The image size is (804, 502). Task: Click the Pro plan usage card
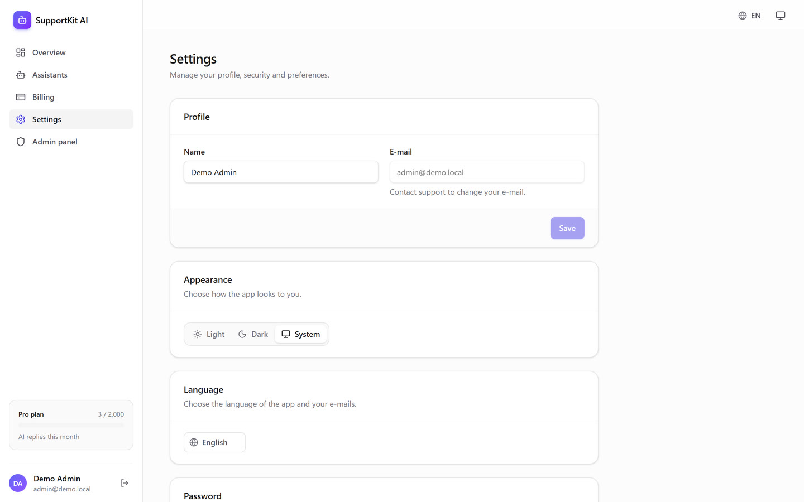[x=71, y=425]
